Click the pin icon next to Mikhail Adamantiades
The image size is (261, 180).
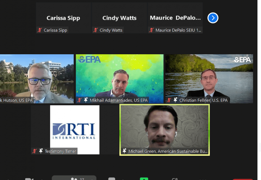pos(86,100)
